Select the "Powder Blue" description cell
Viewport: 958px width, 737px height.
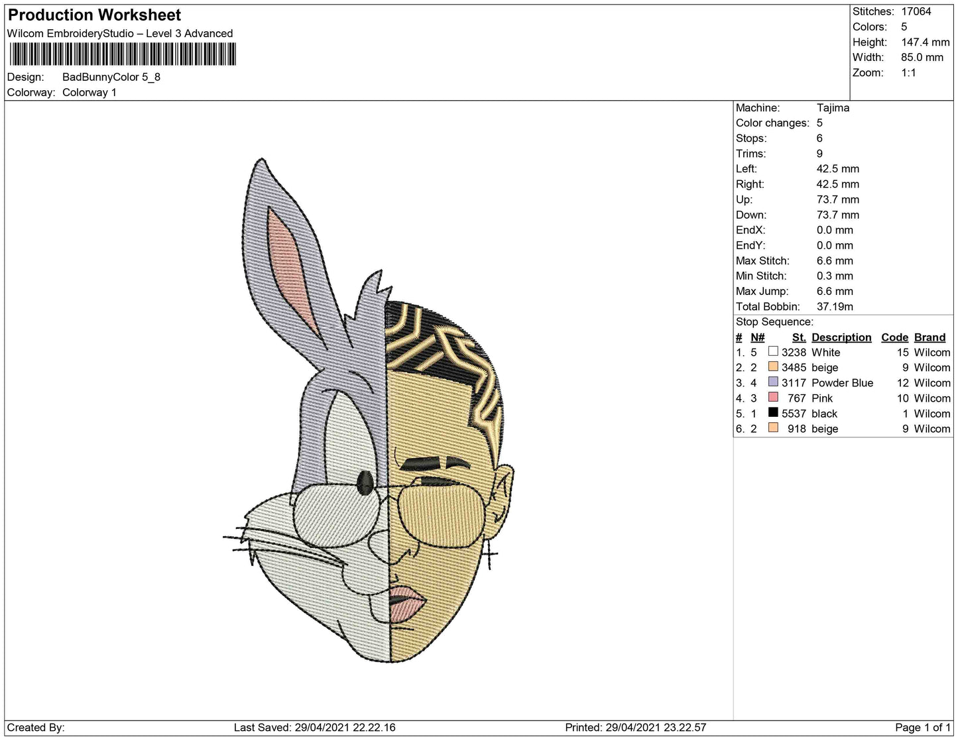coord(842,382)
